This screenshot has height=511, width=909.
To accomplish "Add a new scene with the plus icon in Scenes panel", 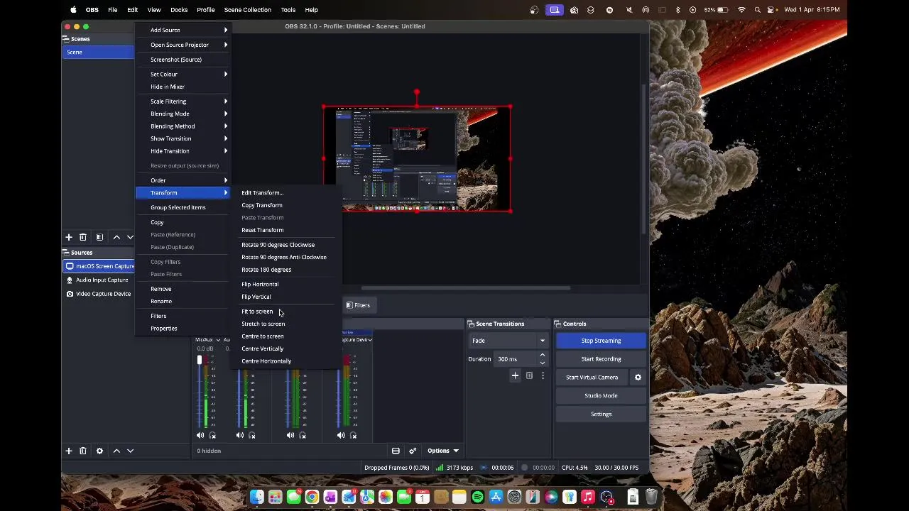I will point(69,237).
